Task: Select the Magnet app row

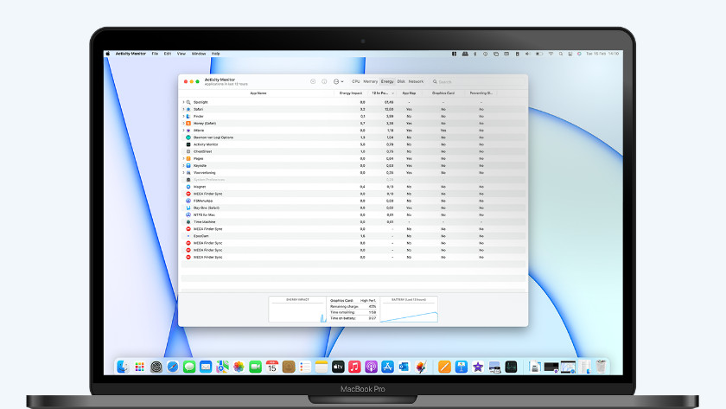Action: tap(201, 187)
